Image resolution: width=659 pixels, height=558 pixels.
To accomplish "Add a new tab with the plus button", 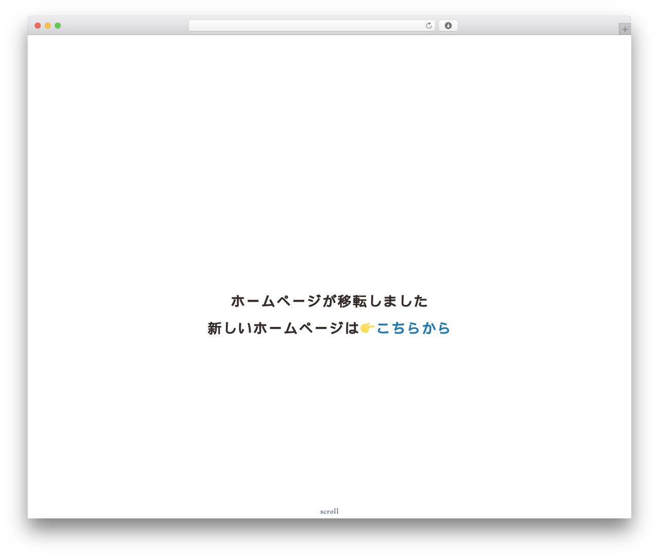I will click(625, 29).
